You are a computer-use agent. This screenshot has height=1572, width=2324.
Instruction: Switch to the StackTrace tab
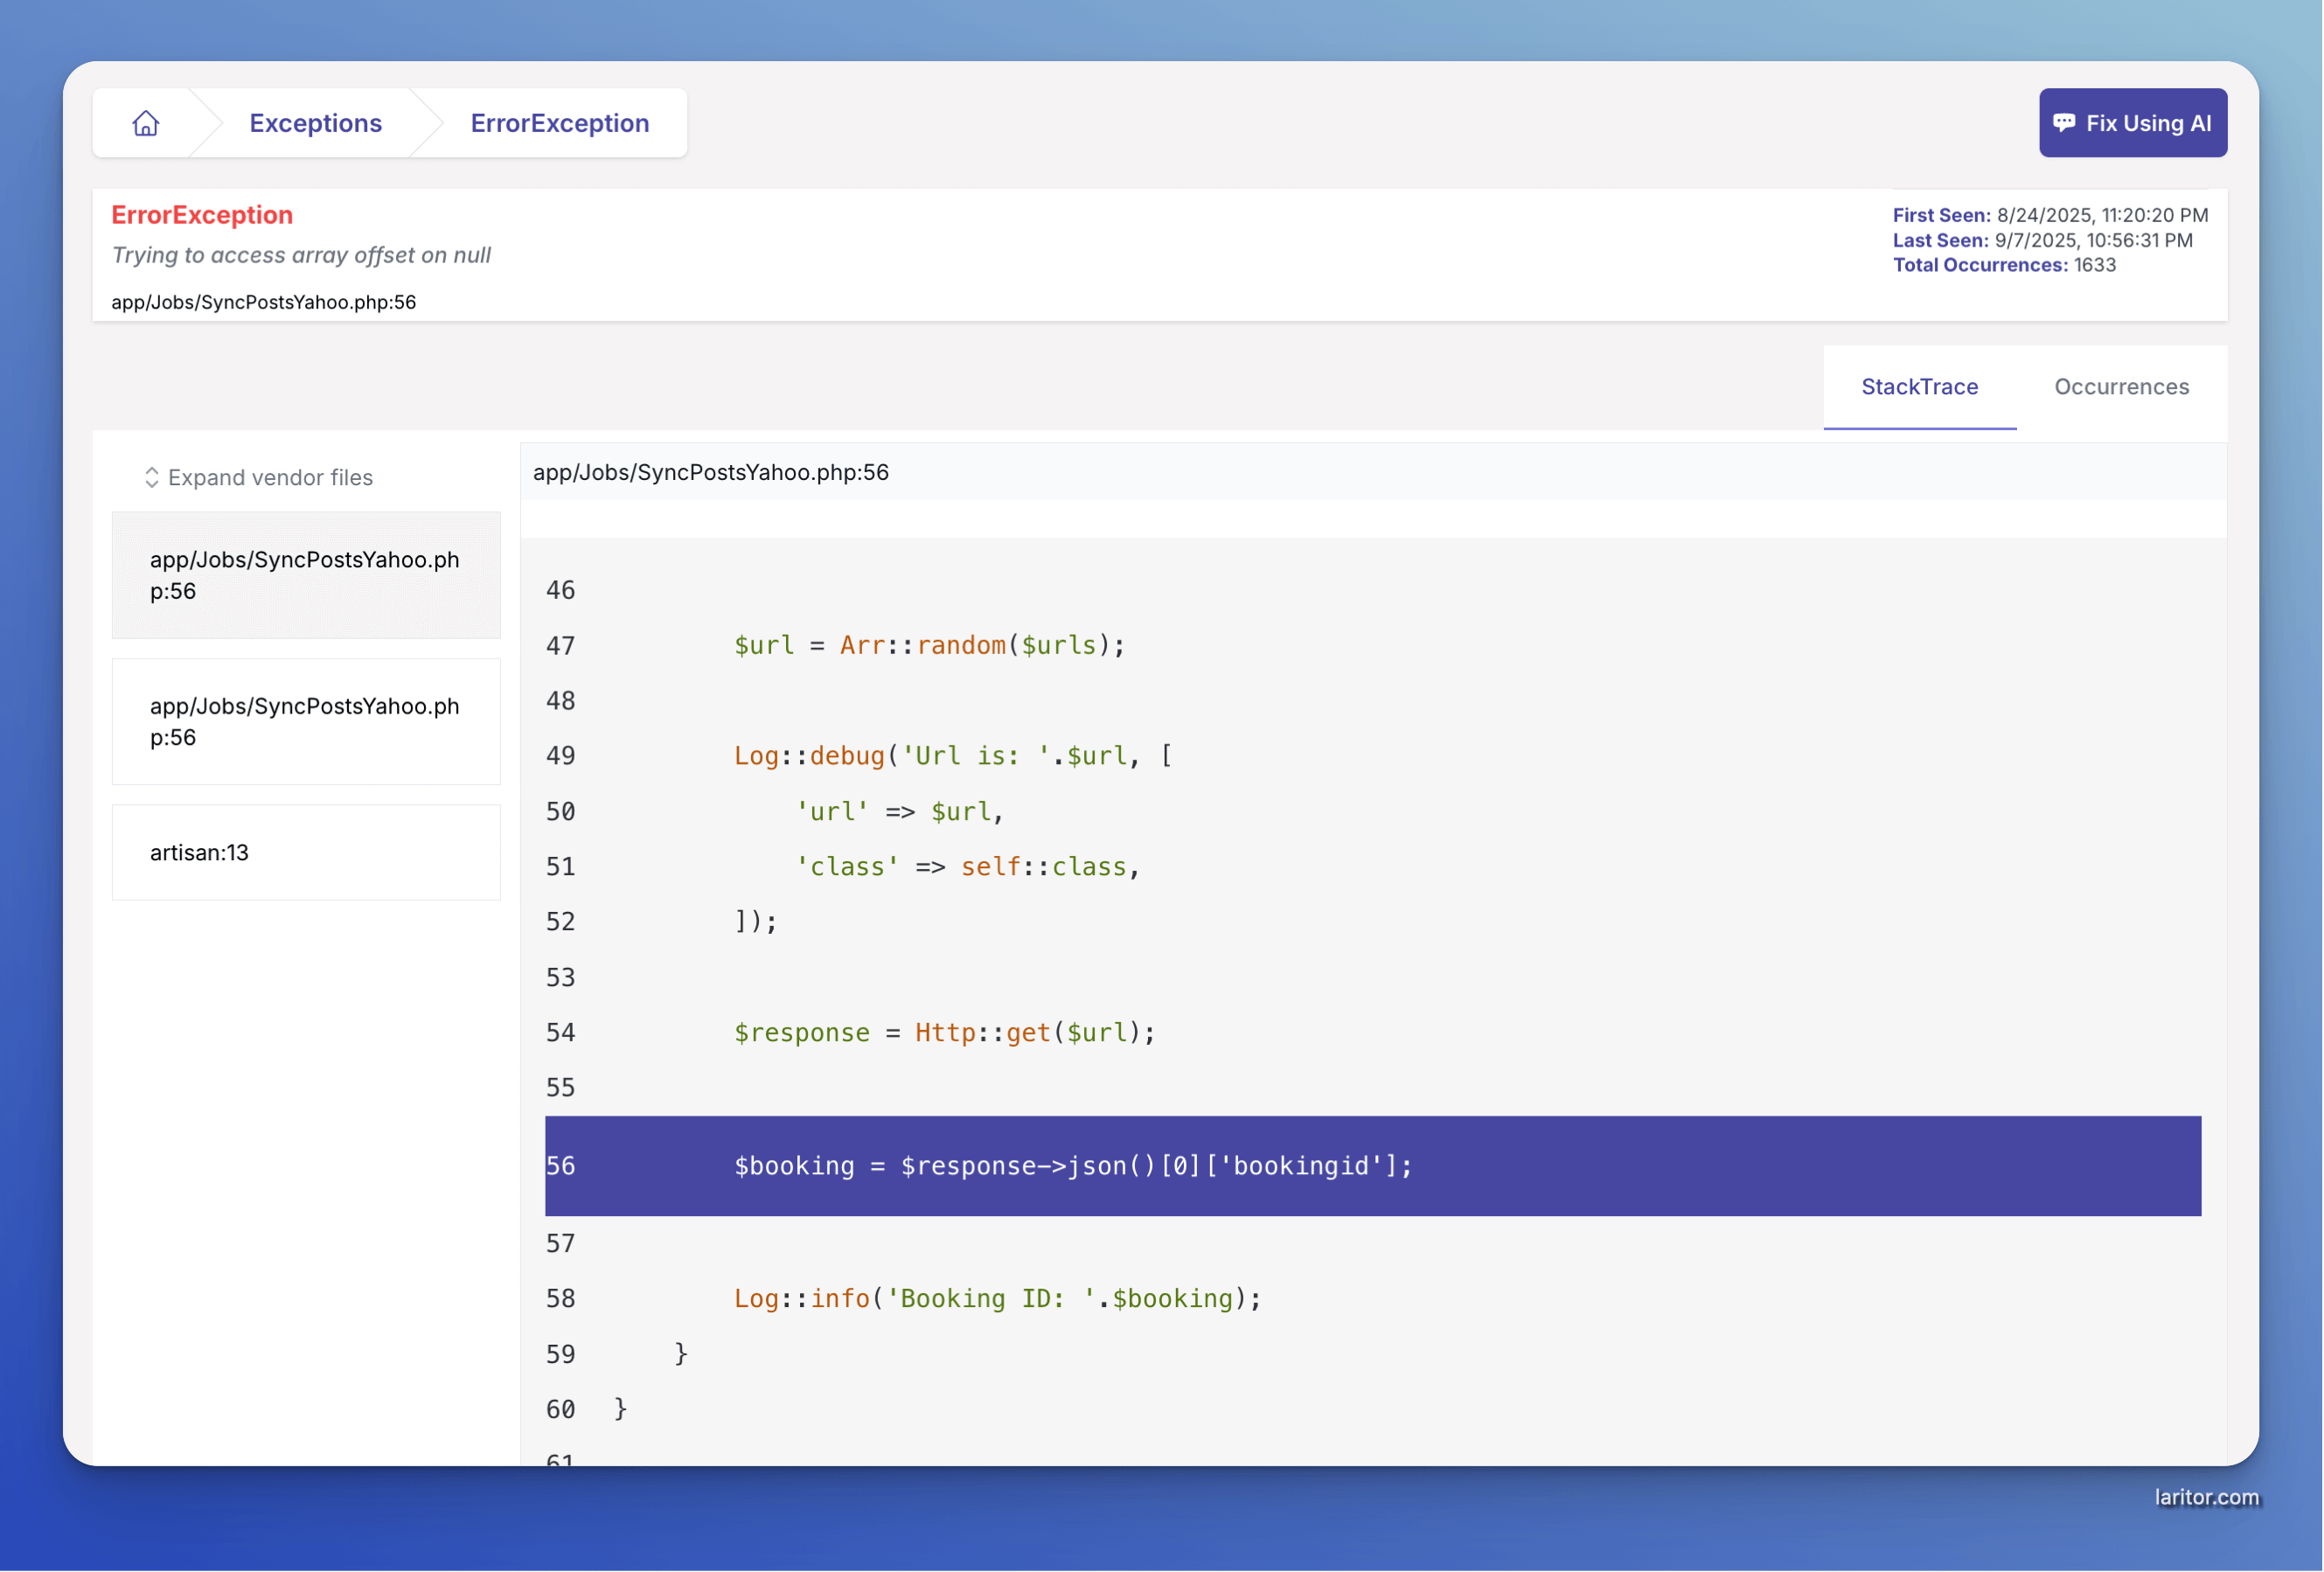point(1918,387)
